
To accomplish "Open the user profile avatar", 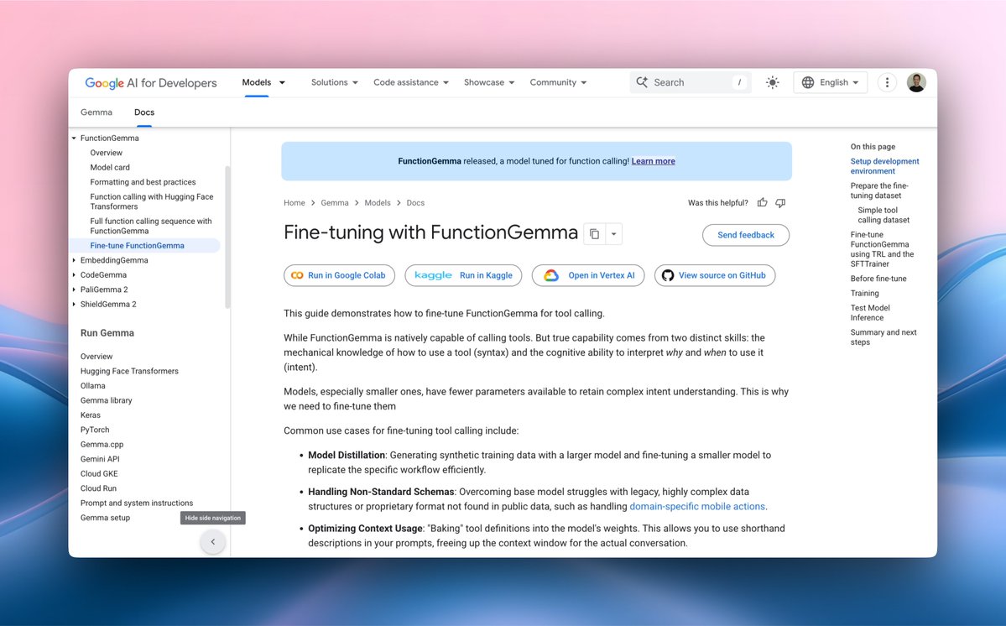I will pos(916,82).
